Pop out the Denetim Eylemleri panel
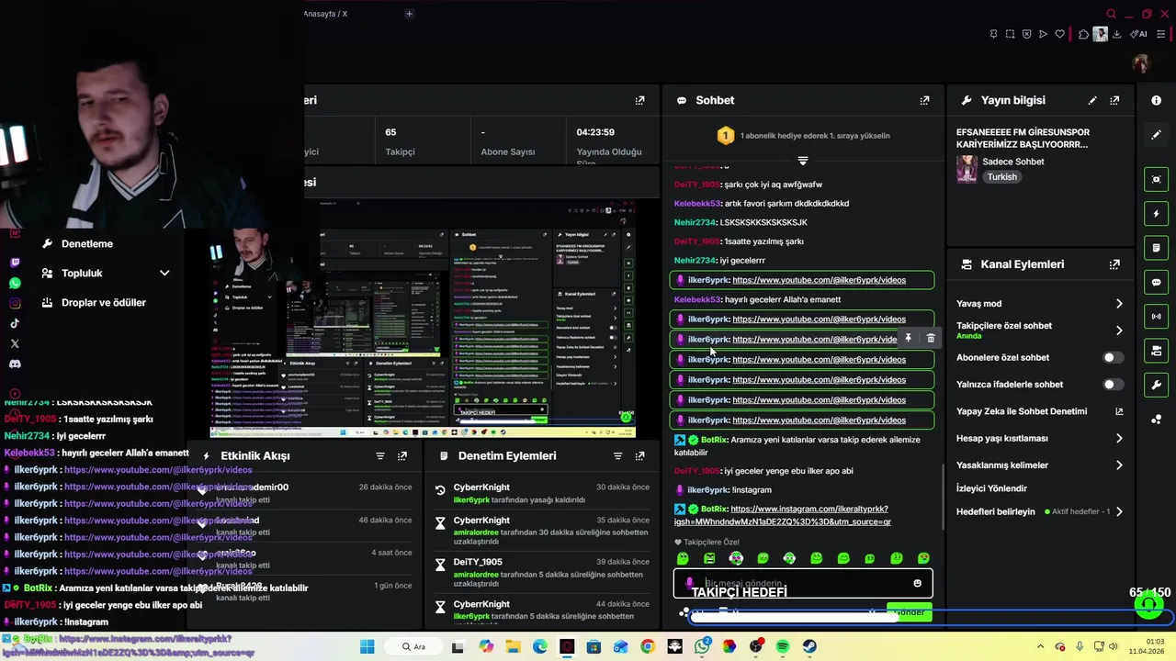The height and width of the screenshot is (661, 1176). 640,456
